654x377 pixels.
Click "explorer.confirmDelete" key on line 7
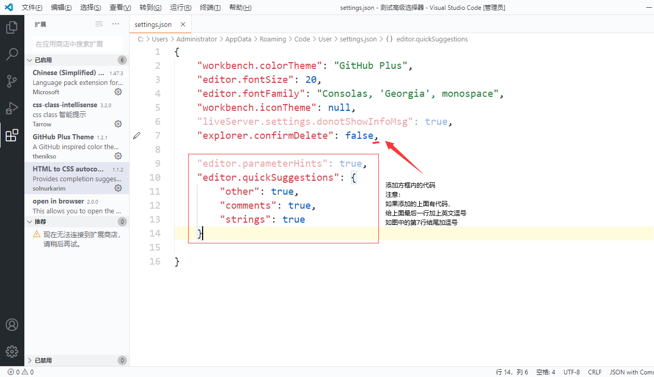pyautogui.click(x=265, y=136)
